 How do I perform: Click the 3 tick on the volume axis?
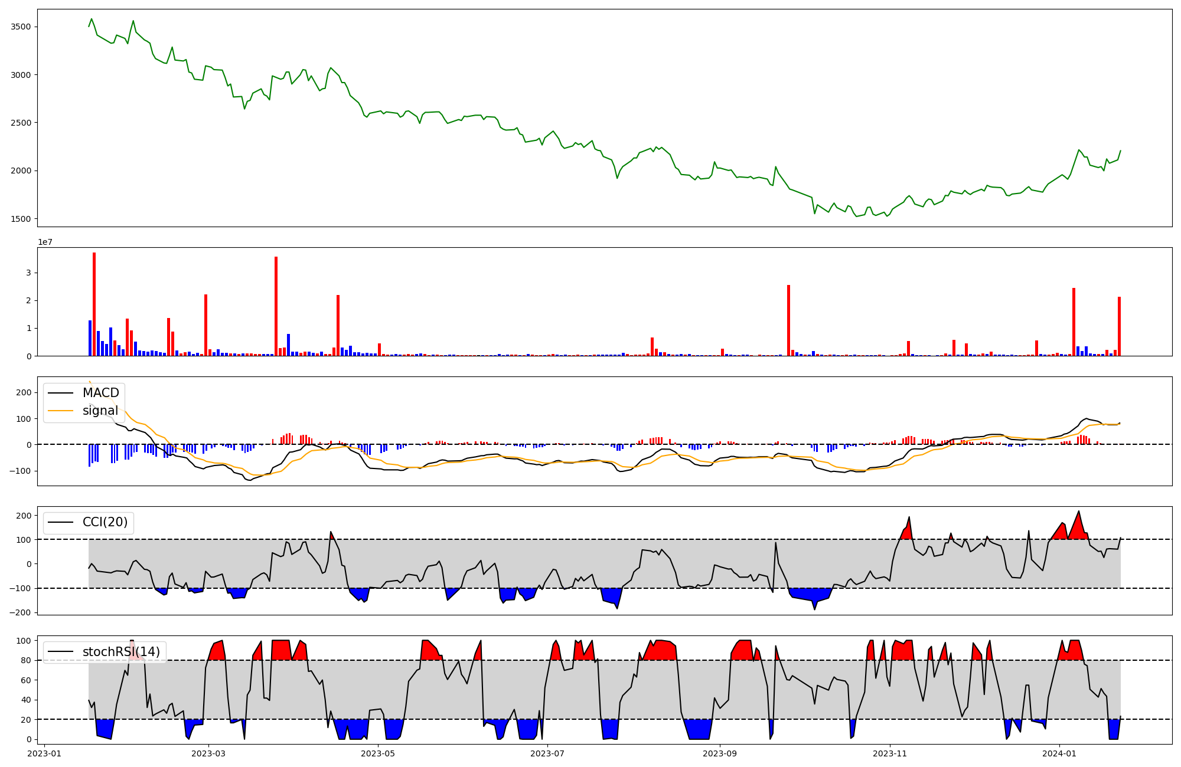[28, 273]
